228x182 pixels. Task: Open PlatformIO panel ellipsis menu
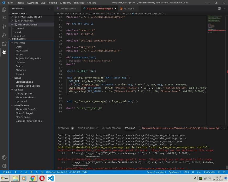[x=50, y=9]
